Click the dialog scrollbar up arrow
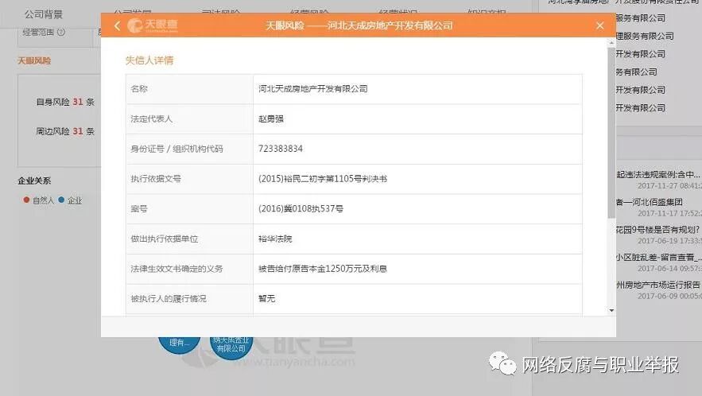702x396 pixels. [x=611, y=43]
